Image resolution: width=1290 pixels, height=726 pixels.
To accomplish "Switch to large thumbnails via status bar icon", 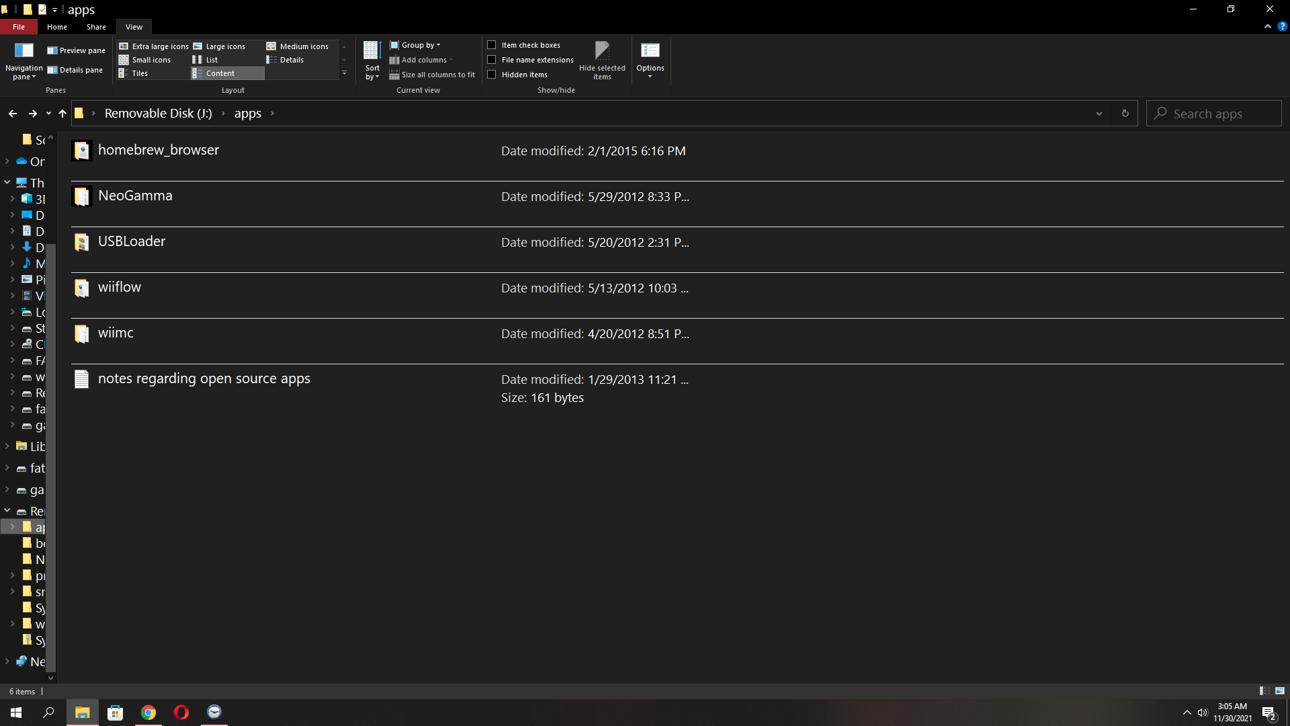I will [x=1280, y=691].
